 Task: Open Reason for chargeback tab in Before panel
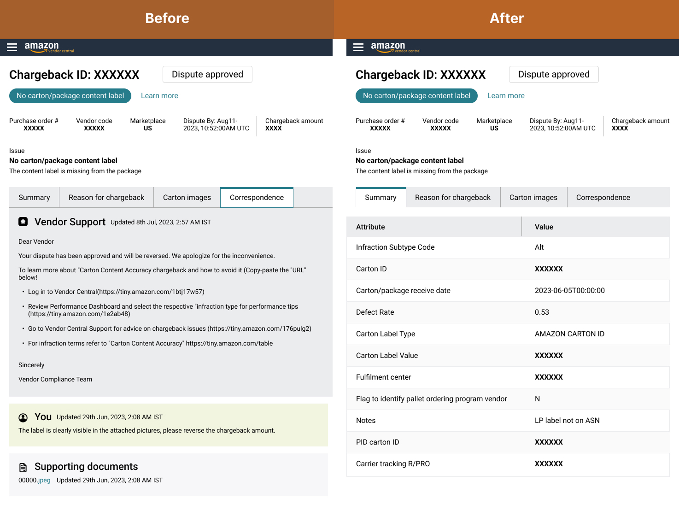[106, 198]
